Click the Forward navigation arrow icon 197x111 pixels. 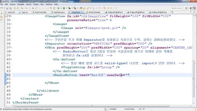coord(114,8)
